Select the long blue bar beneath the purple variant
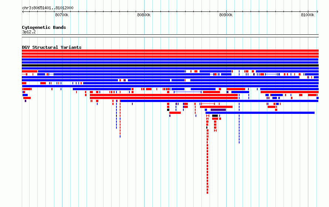 (260, 113)
